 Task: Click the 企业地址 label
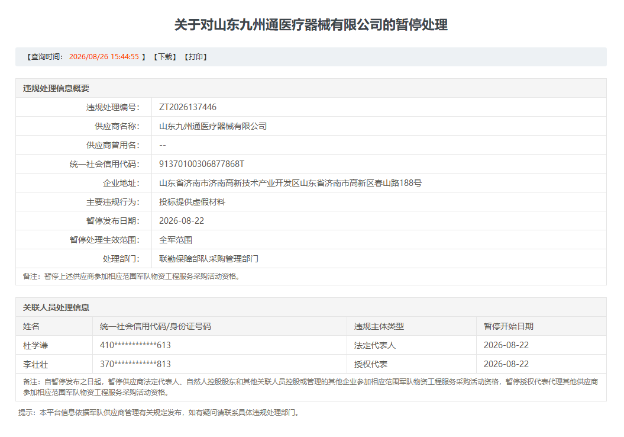click(121, 183)
